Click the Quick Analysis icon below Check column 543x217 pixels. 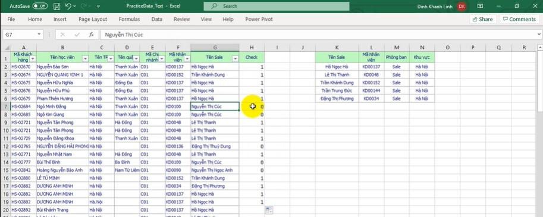tap(268, 210)
